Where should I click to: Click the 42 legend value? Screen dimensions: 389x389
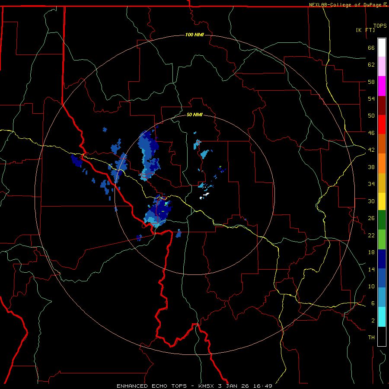click(x=371, y=150)
